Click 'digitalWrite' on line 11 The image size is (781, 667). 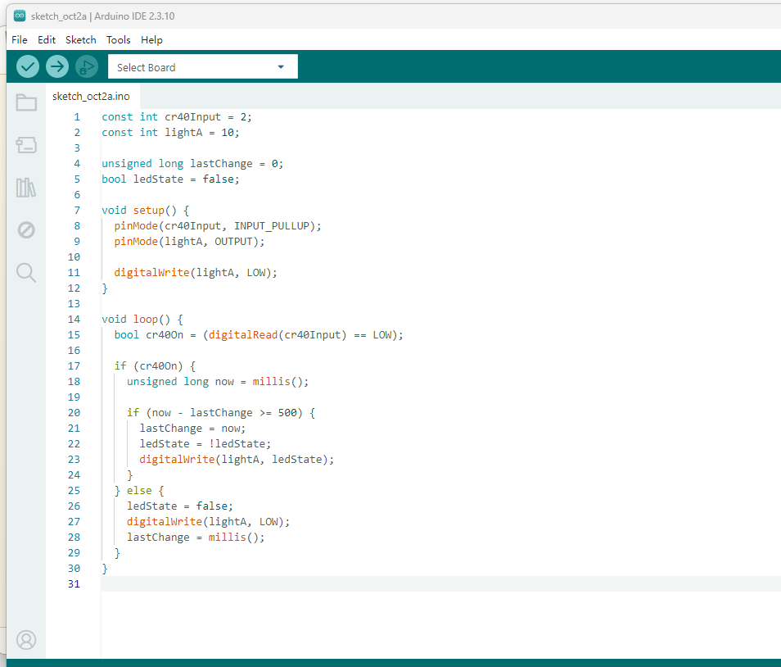152,273
